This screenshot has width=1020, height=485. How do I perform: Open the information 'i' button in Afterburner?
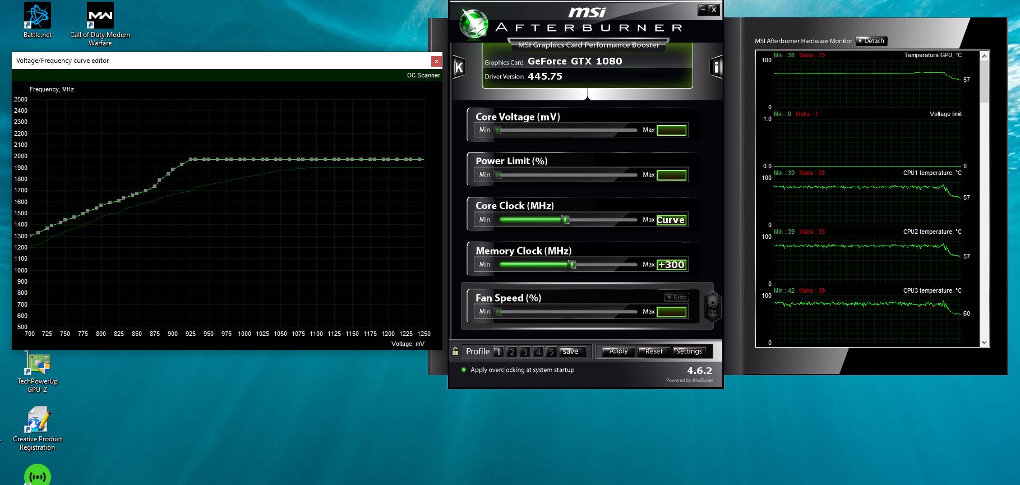716,67
